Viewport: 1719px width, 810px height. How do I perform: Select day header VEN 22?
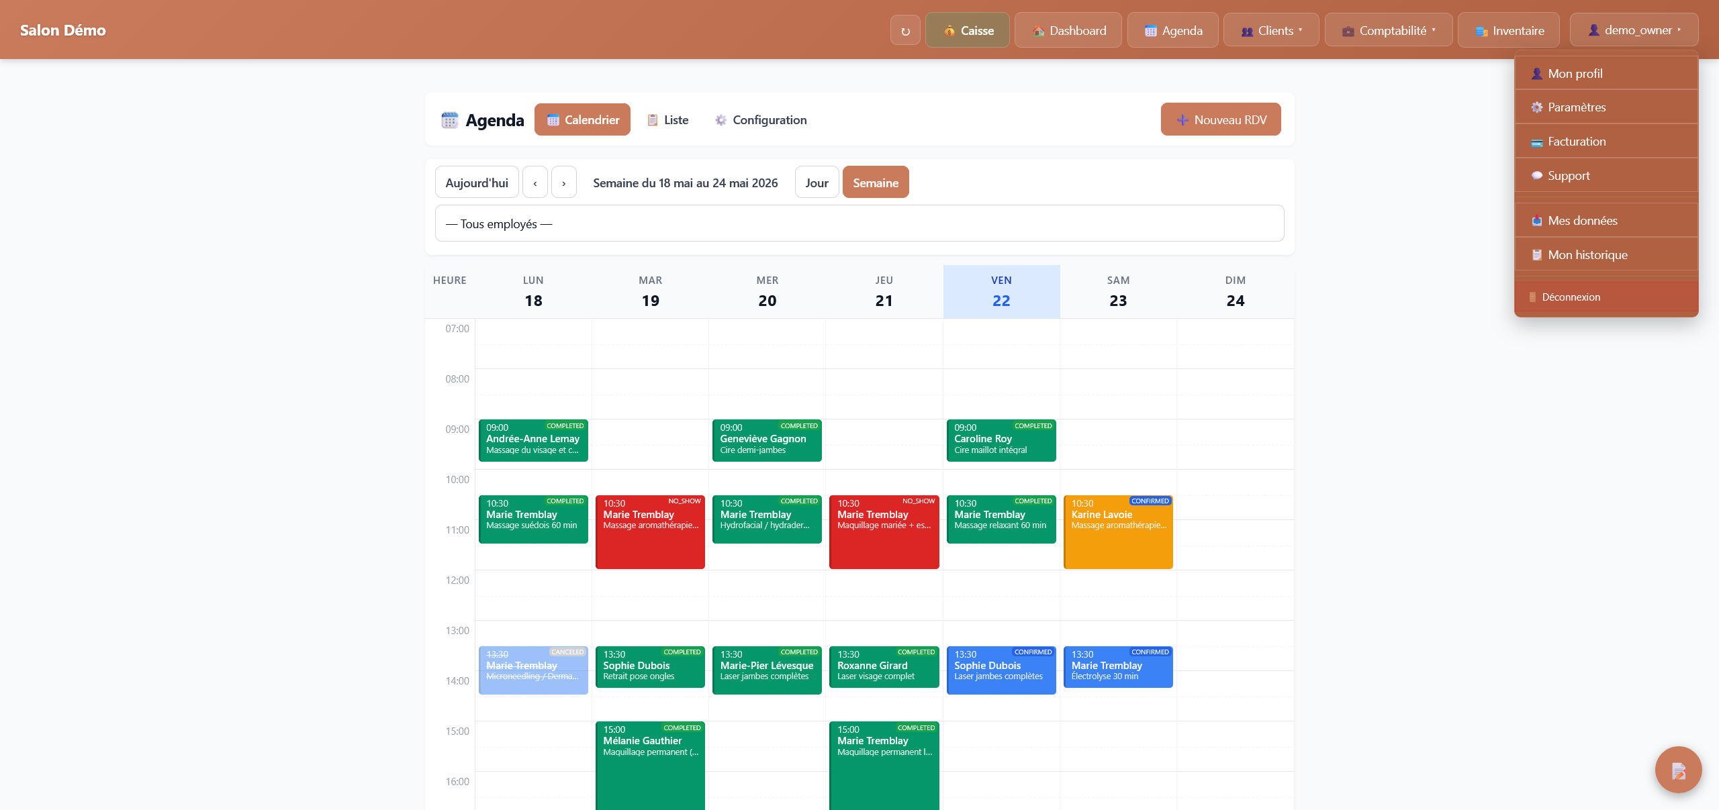click(1001, 291)
